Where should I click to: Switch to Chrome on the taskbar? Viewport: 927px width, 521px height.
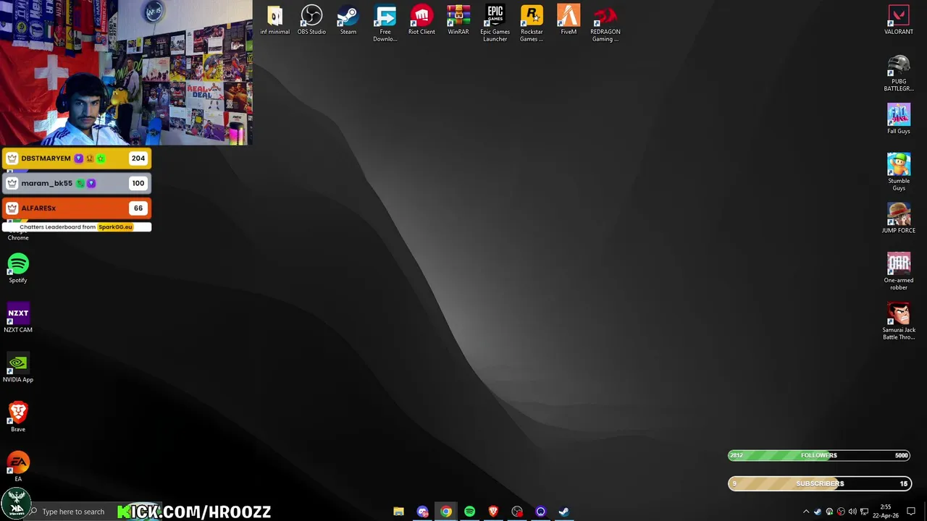pos(446,512)
